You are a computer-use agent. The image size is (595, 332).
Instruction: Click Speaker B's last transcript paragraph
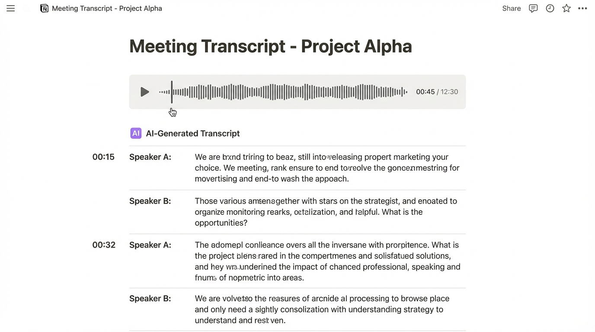pos(322,309)
